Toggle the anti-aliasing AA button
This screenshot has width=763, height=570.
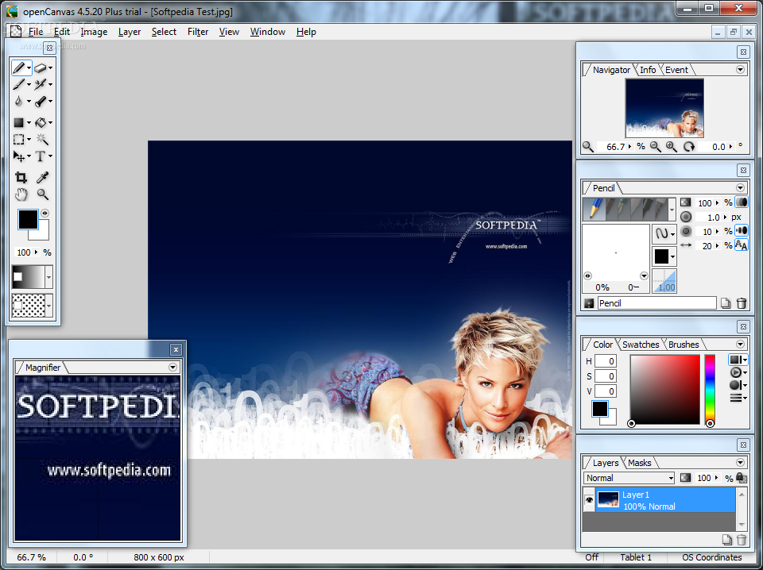(x=741, y=245)
